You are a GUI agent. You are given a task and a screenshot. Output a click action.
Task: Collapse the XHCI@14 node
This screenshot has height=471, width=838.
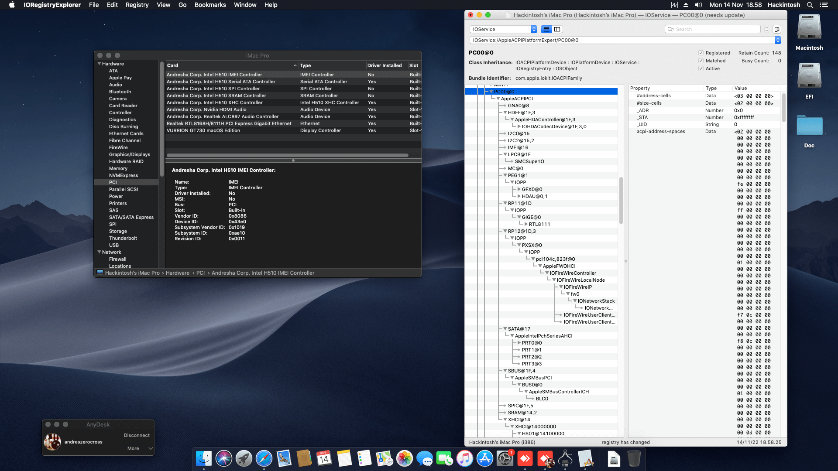505,420
